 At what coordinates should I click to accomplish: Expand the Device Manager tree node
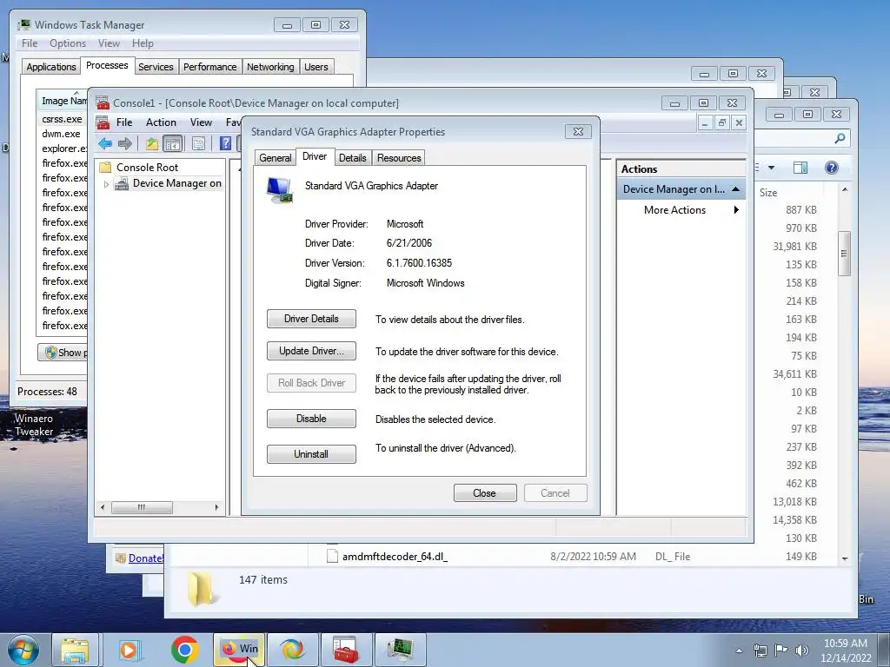(x=106, y=184)
